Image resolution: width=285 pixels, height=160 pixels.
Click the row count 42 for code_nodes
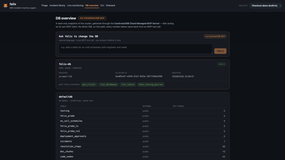223,157
